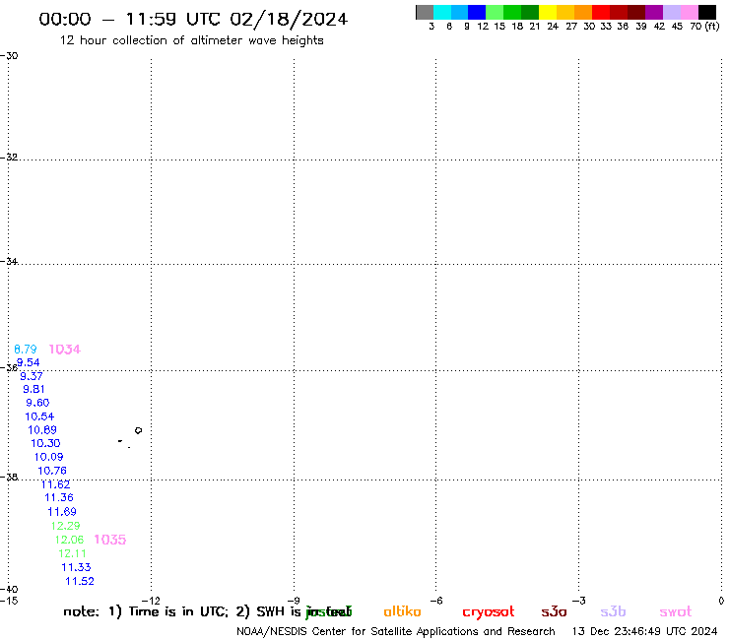The image size is (729, 640).
Task: Click the pink 'swot' satellite label
Action: coord(676,611)
